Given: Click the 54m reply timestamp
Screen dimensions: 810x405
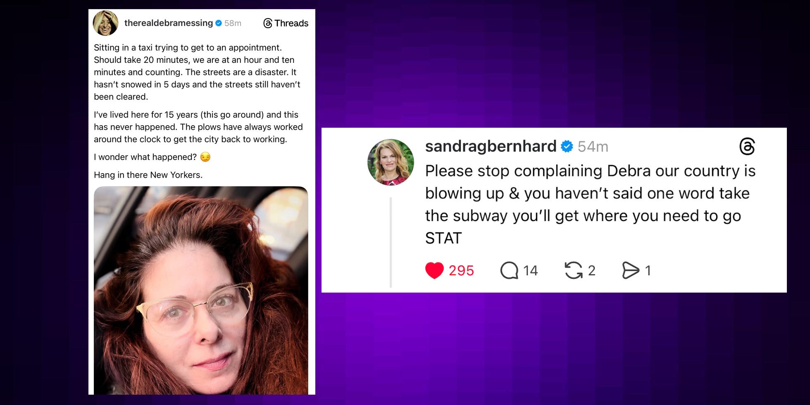Looking at the screenshot, I should [x=593, y=147].
